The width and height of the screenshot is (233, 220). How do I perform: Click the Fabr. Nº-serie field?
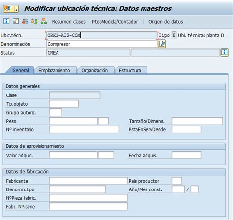[x=88, y=207]
